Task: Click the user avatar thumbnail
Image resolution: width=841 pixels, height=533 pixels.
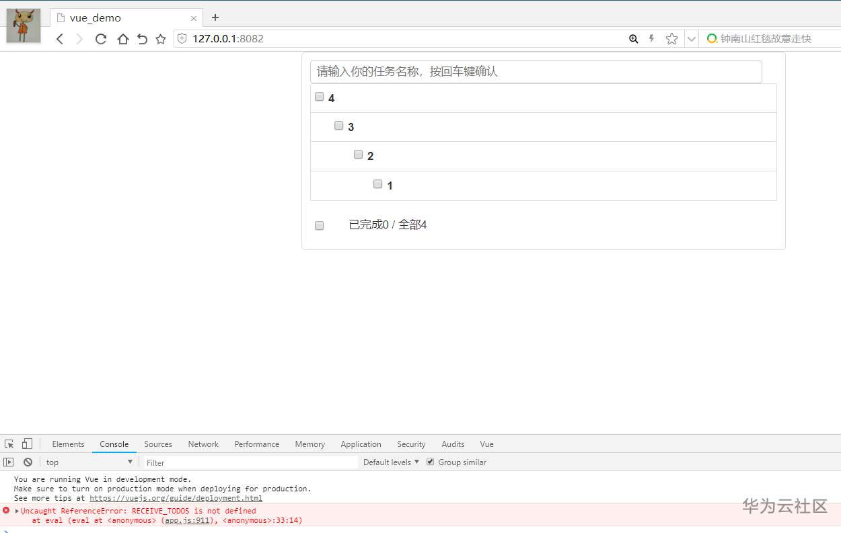Action: tap(24, 26)
